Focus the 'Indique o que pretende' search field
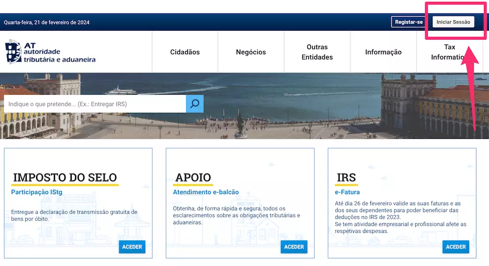 point(95,104)
